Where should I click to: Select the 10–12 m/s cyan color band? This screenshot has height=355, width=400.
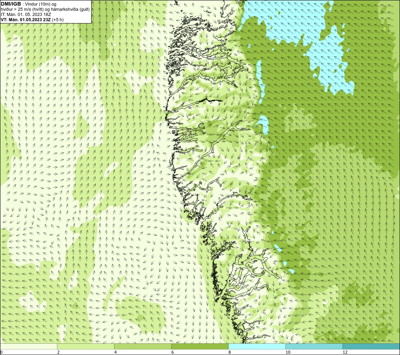click(314, 346)
